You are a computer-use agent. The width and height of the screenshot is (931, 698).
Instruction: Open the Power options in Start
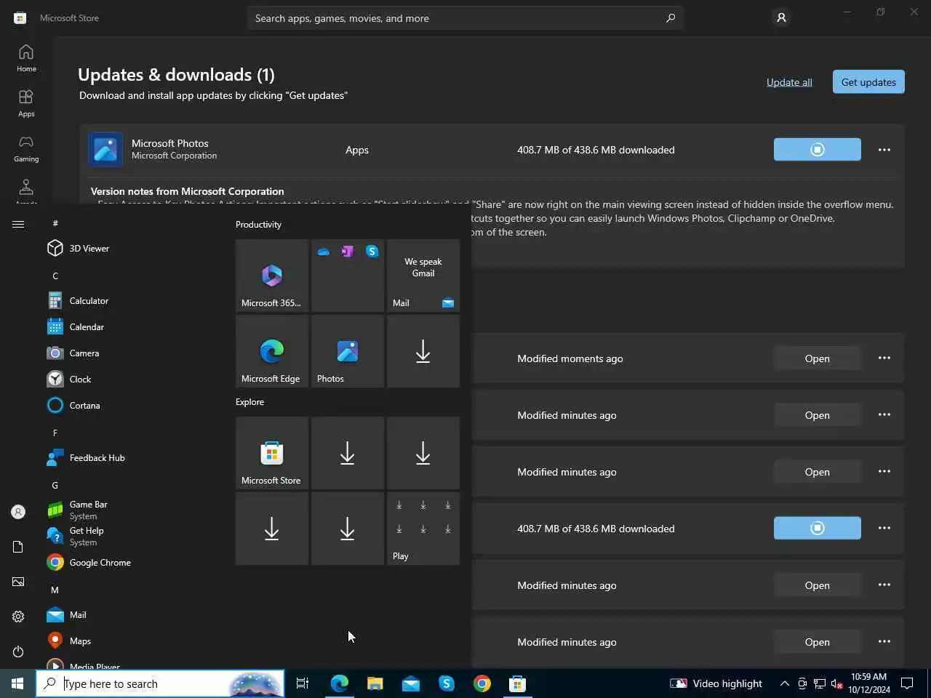[18, 651]
